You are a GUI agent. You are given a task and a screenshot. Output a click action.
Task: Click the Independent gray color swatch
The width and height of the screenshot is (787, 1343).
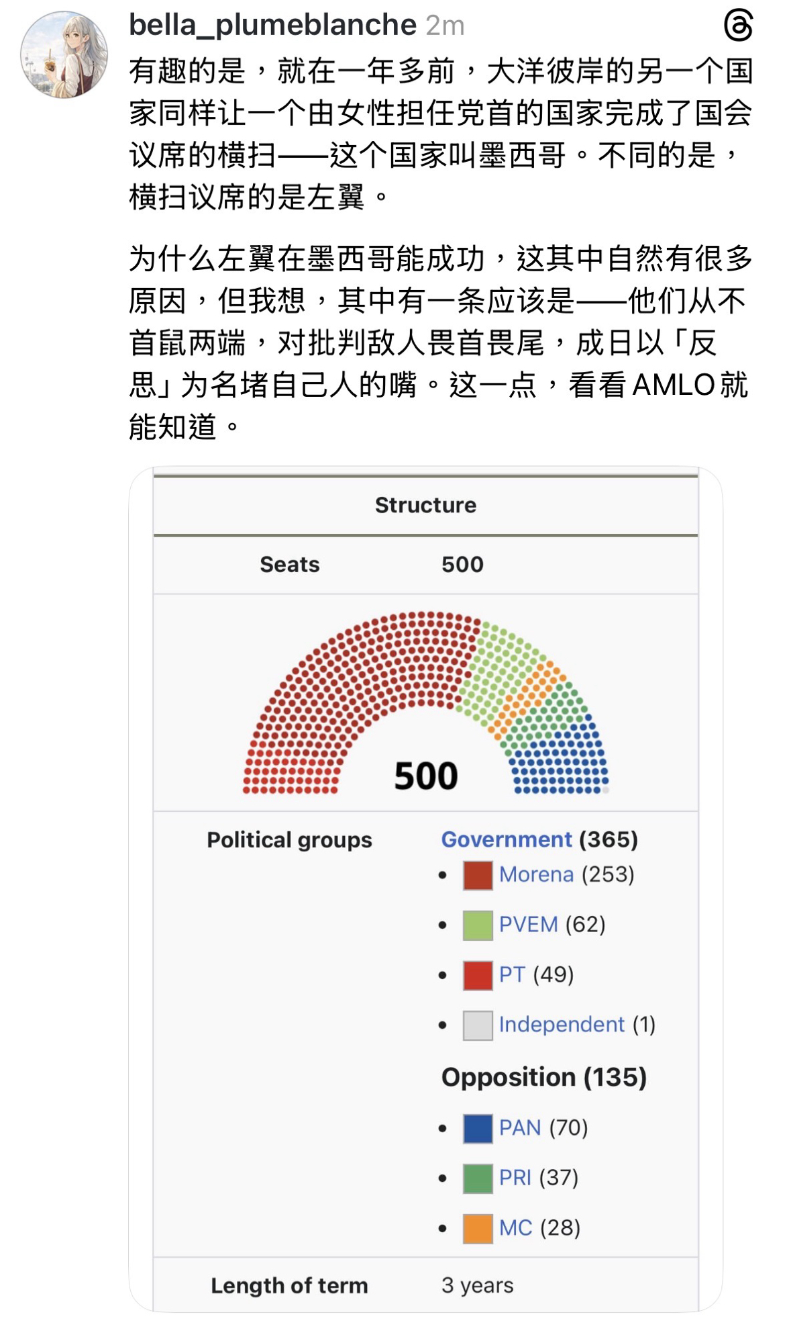pyautogui.click(x=478, y=1025)
